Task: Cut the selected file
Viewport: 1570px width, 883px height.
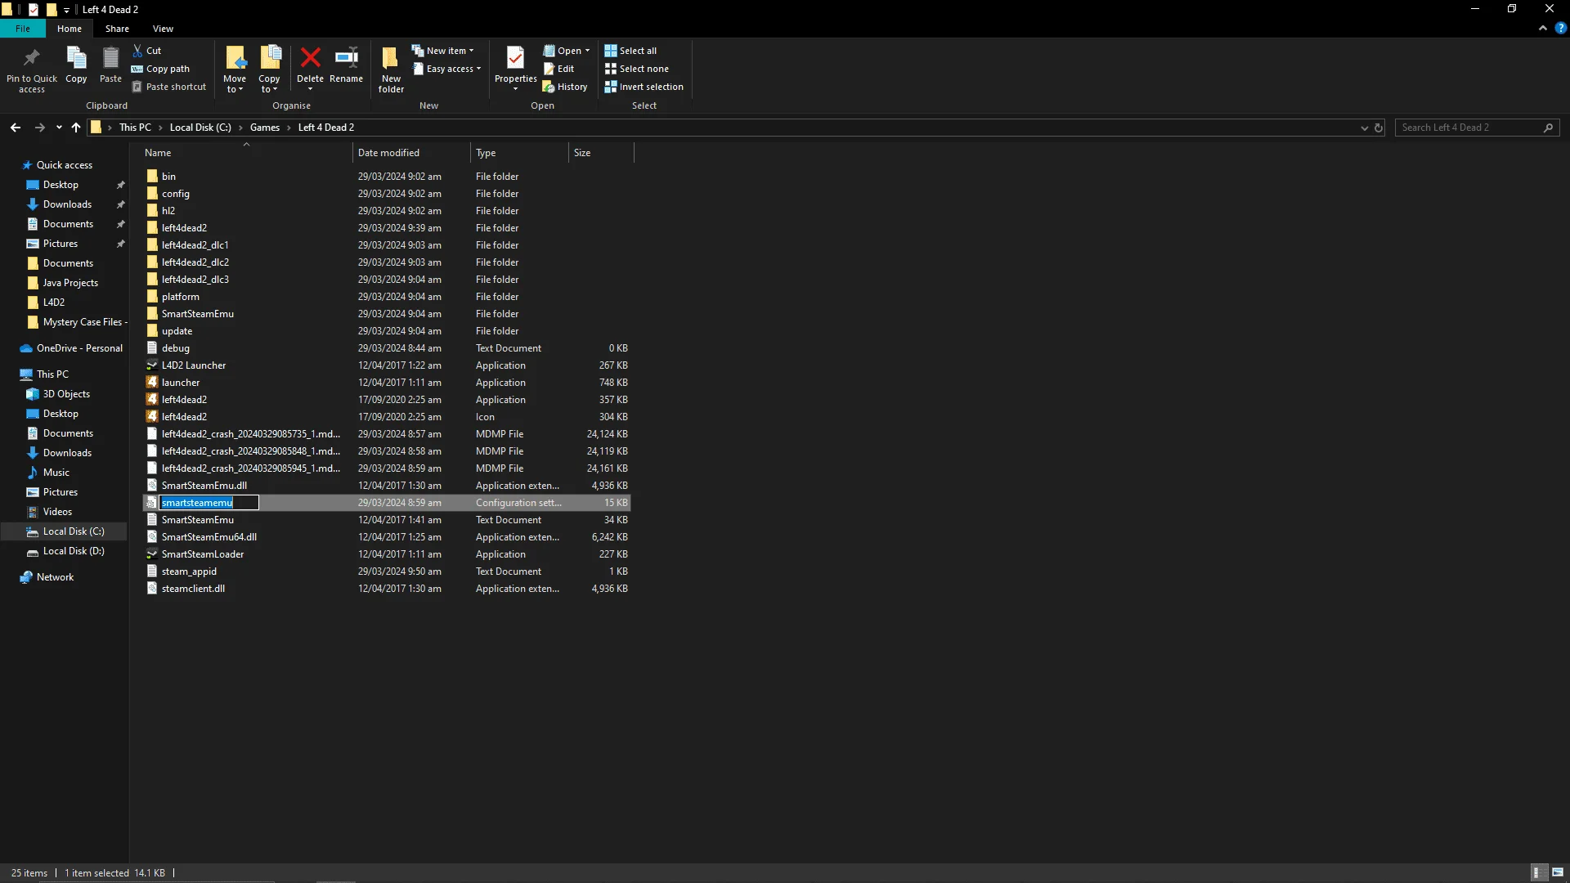Action: tap(147, 51)
